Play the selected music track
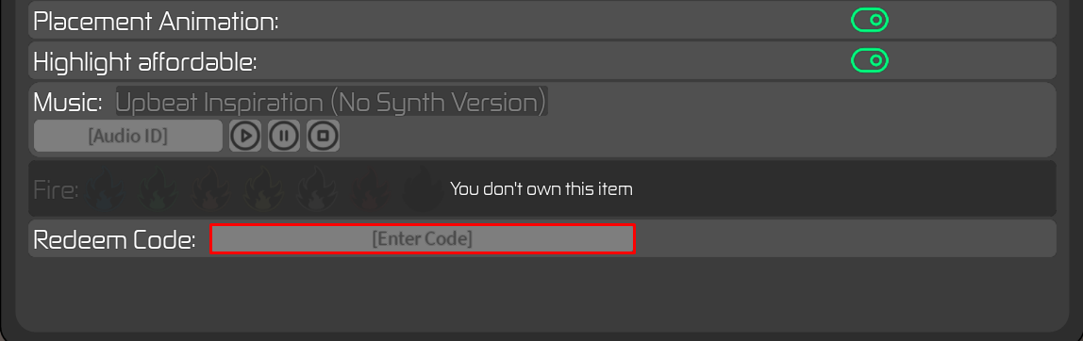The image size is (1083, 341). (x=245, y=136)
